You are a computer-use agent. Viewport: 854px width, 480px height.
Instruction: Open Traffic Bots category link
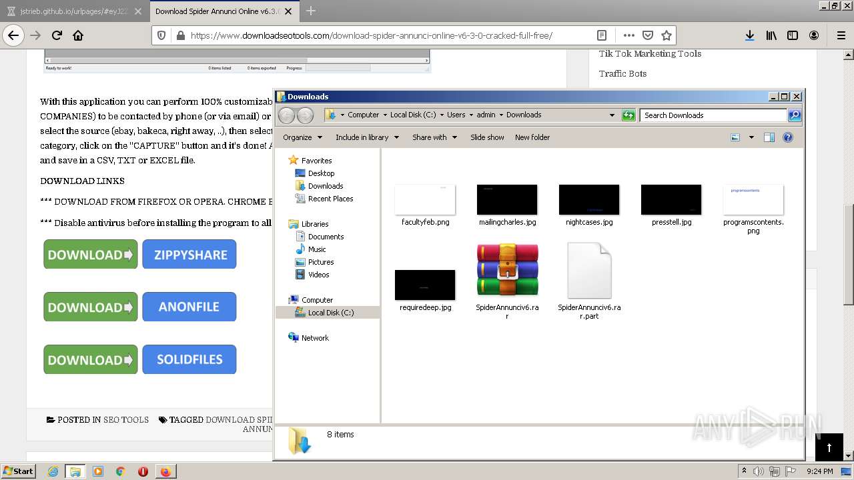622,73
